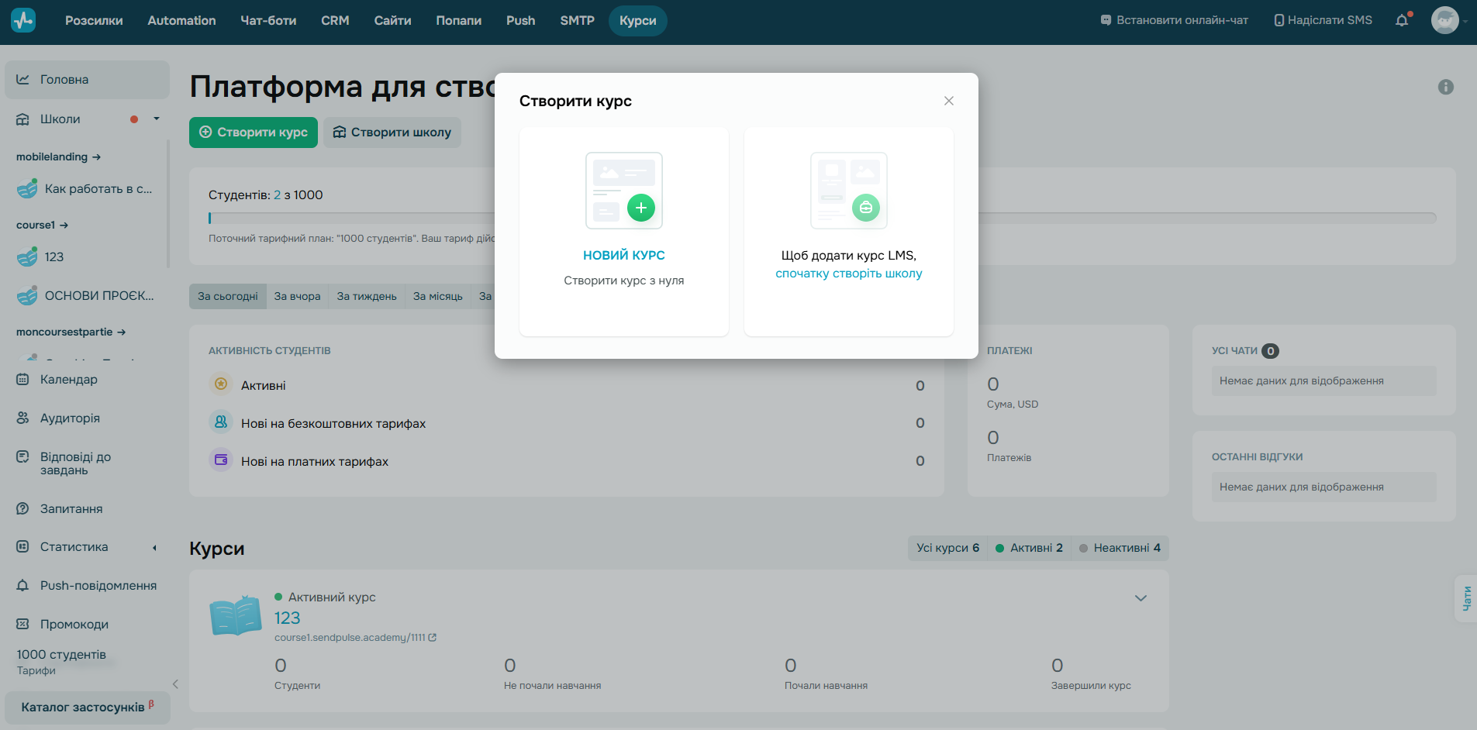Open the Чати side tab

1466,598
